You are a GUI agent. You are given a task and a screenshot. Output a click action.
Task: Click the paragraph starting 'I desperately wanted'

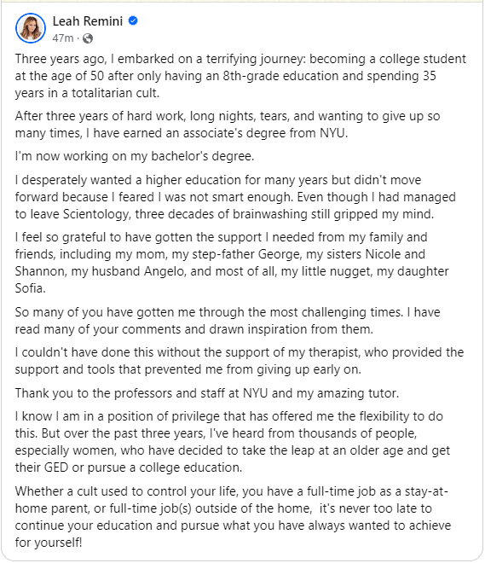click(235, 197)
